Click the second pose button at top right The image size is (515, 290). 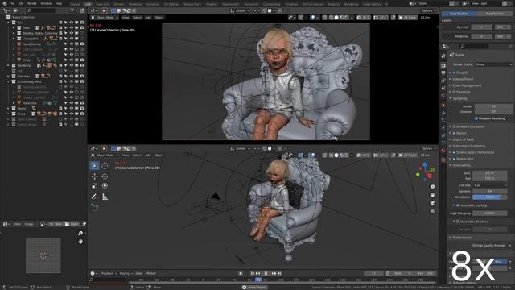tap(494, 14)
